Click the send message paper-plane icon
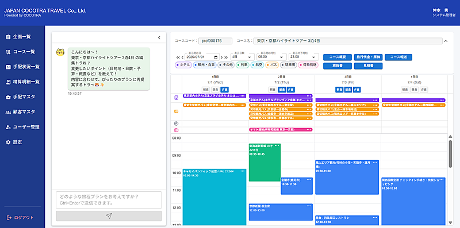The height and width of the screenshot is (228, 460). [x=109, y=216]
